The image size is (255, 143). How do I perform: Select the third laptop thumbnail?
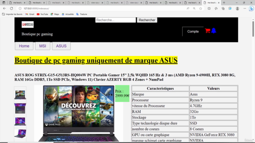[20, 121]
